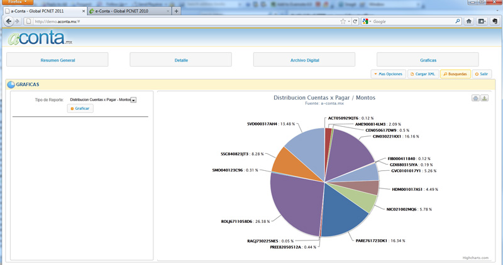Print the chart with the printer icon
This screenshot has height=265, width=503.
pyautogui.click(x=475, y=98)
